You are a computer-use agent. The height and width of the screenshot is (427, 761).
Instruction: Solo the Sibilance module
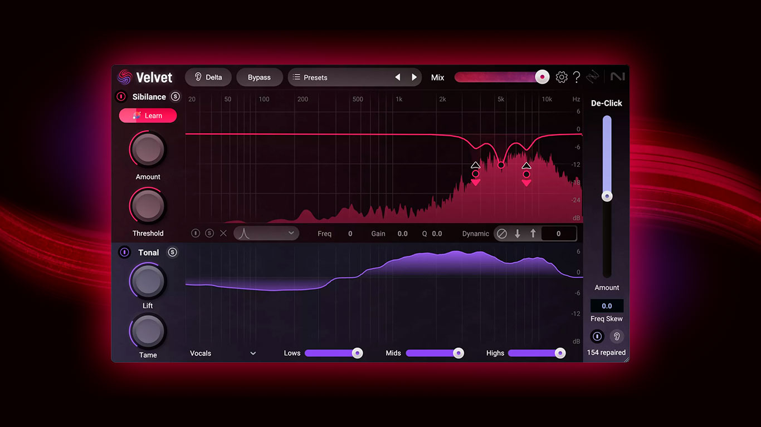[175, 97]
